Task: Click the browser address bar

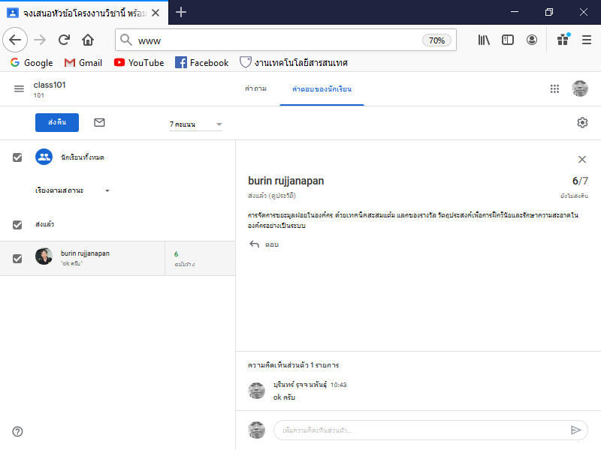Action: point(285,40)
